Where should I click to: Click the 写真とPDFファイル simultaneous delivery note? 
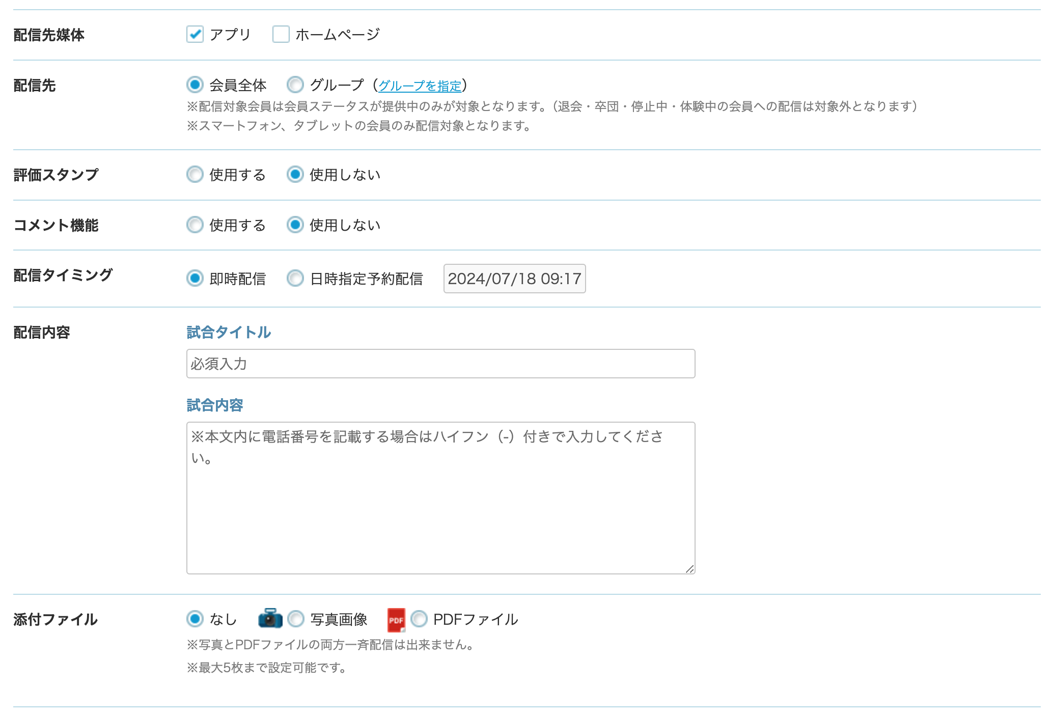(331, 645)
